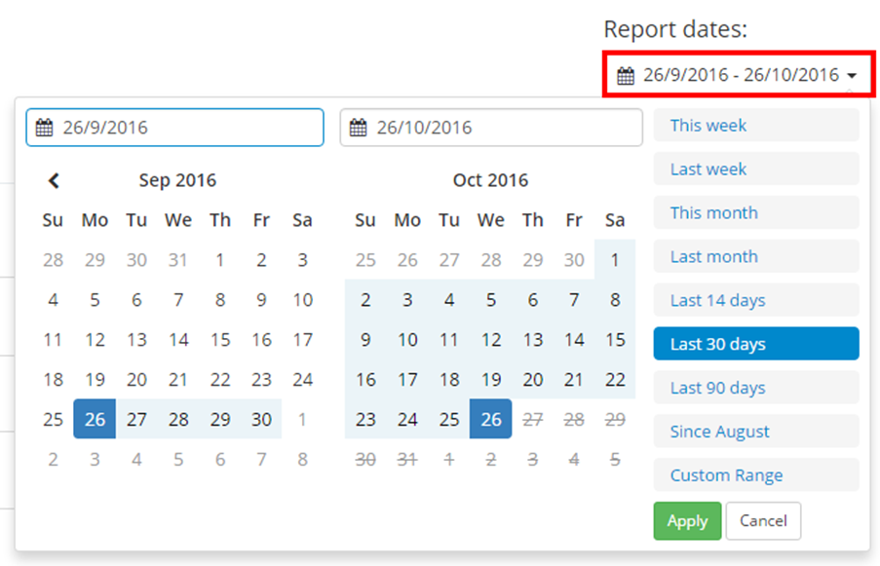Viewport: 880px width, 566px height.
Task: Cancel the date selection
Action: [763, 521]
